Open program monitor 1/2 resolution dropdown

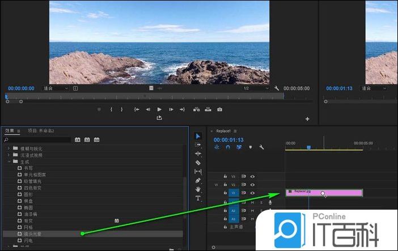(x=255, y=88)
